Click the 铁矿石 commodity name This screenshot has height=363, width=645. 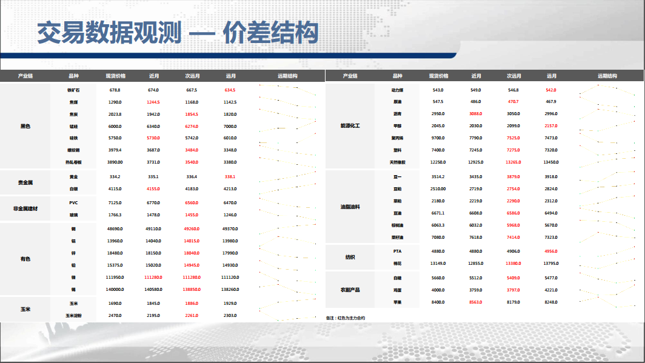pos(73,90)
